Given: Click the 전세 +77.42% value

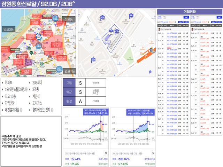Looking at the screenshot, I should pos(123,164).
